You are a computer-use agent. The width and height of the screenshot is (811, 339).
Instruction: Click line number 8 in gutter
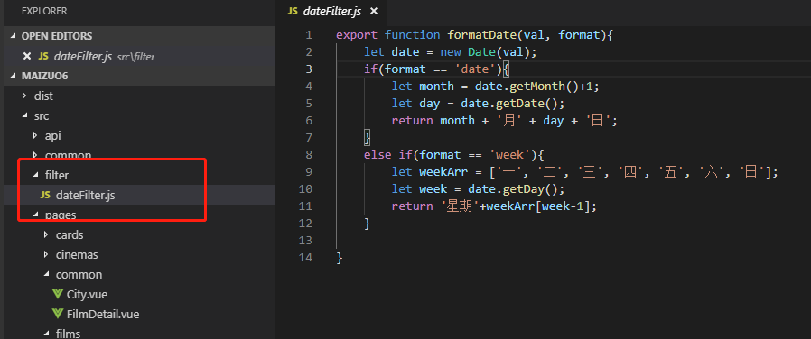[309, 155]
